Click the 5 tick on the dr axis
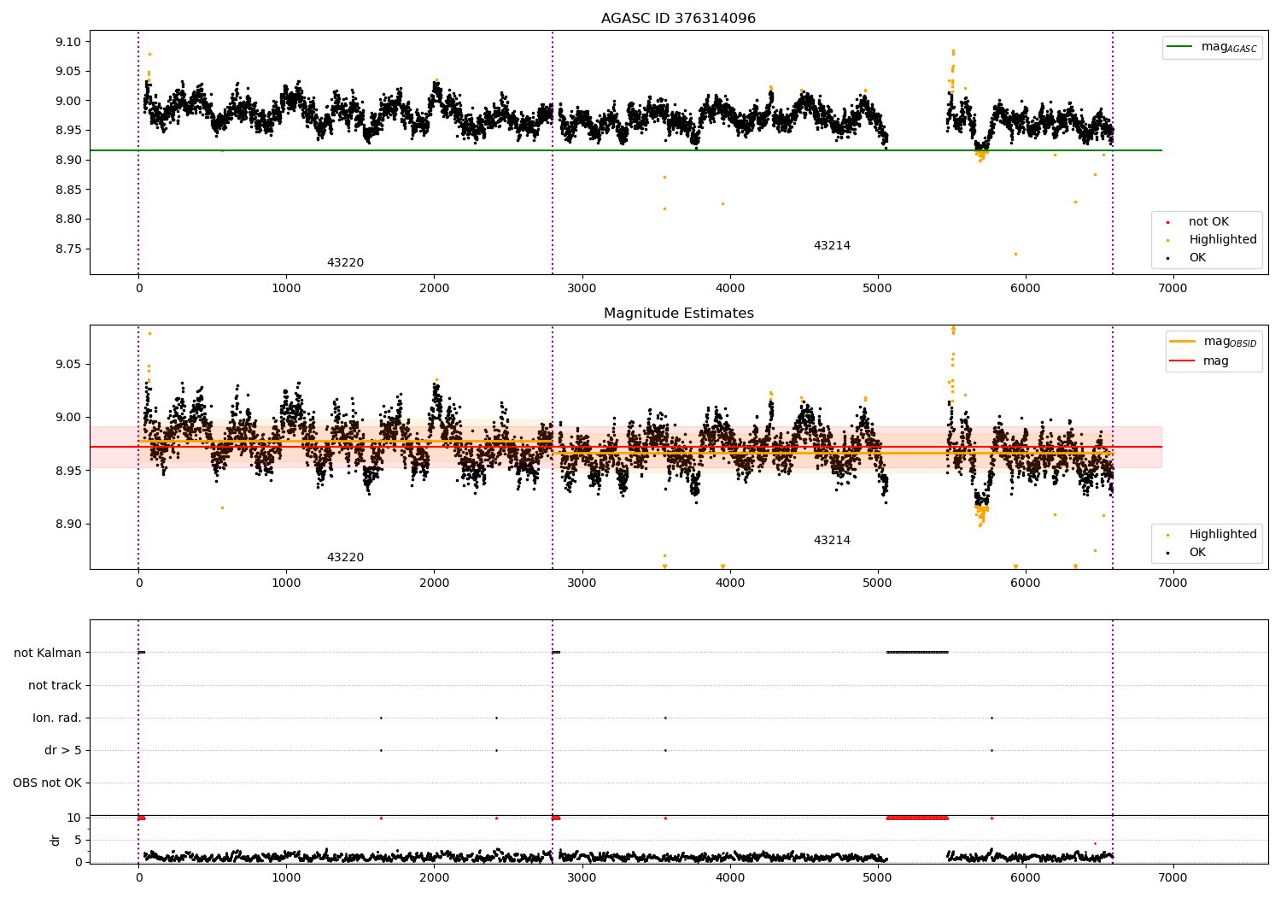The height and width of the screenshot is (897, 1281). point(78,841)
